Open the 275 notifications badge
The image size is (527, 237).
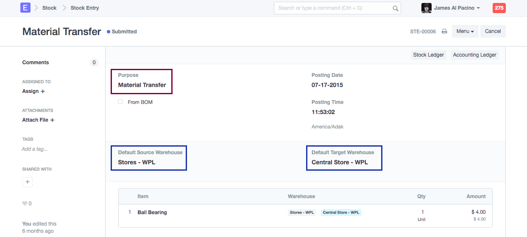coord(499,8)
